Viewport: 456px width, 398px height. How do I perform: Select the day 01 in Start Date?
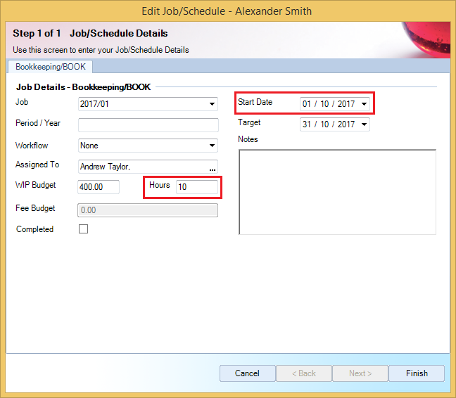click(x=307, y=103)
